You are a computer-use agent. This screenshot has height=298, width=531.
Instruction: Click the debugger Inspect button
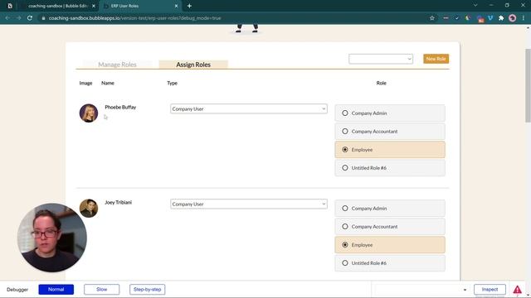pos(490,290)
